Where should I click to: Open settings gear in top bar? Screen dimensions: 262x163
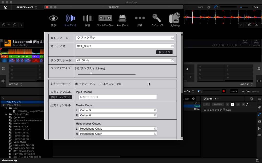coord(209,7)
